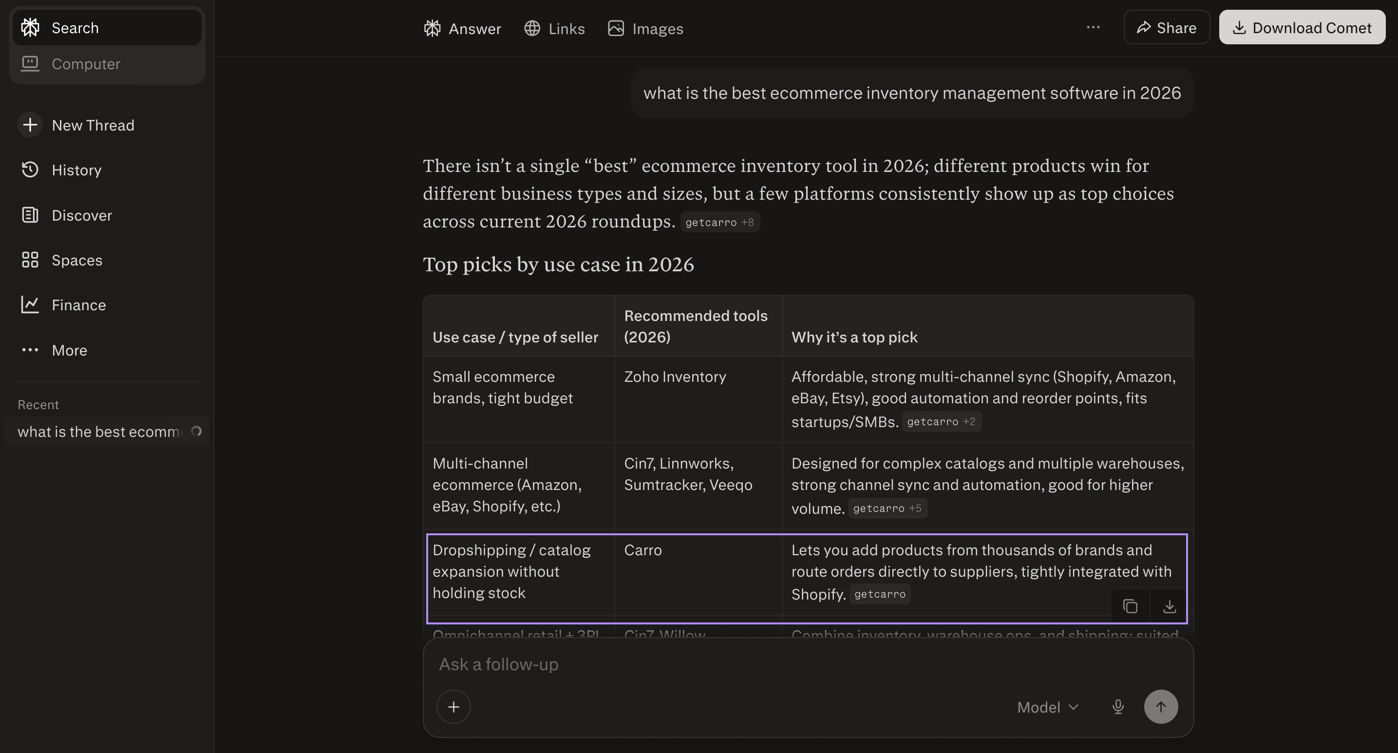Open Spaces from the sidebar
Viewport: 1398px width, 753px height.
point(76,261)
